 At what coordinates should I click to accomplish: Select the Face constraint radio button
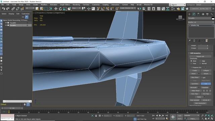point(191,64)
